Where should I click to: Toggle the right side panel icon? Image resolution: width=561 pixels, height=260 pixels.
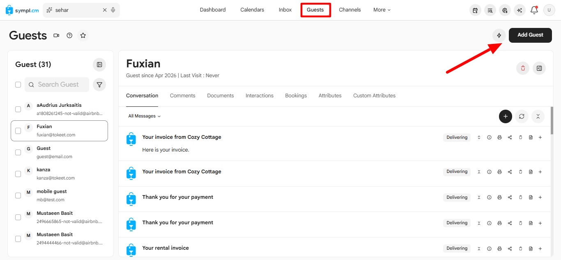coord(539,68)
